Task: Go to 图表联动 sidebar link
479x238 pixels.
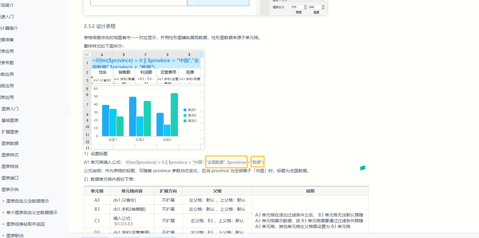Action: click(15, 236)
